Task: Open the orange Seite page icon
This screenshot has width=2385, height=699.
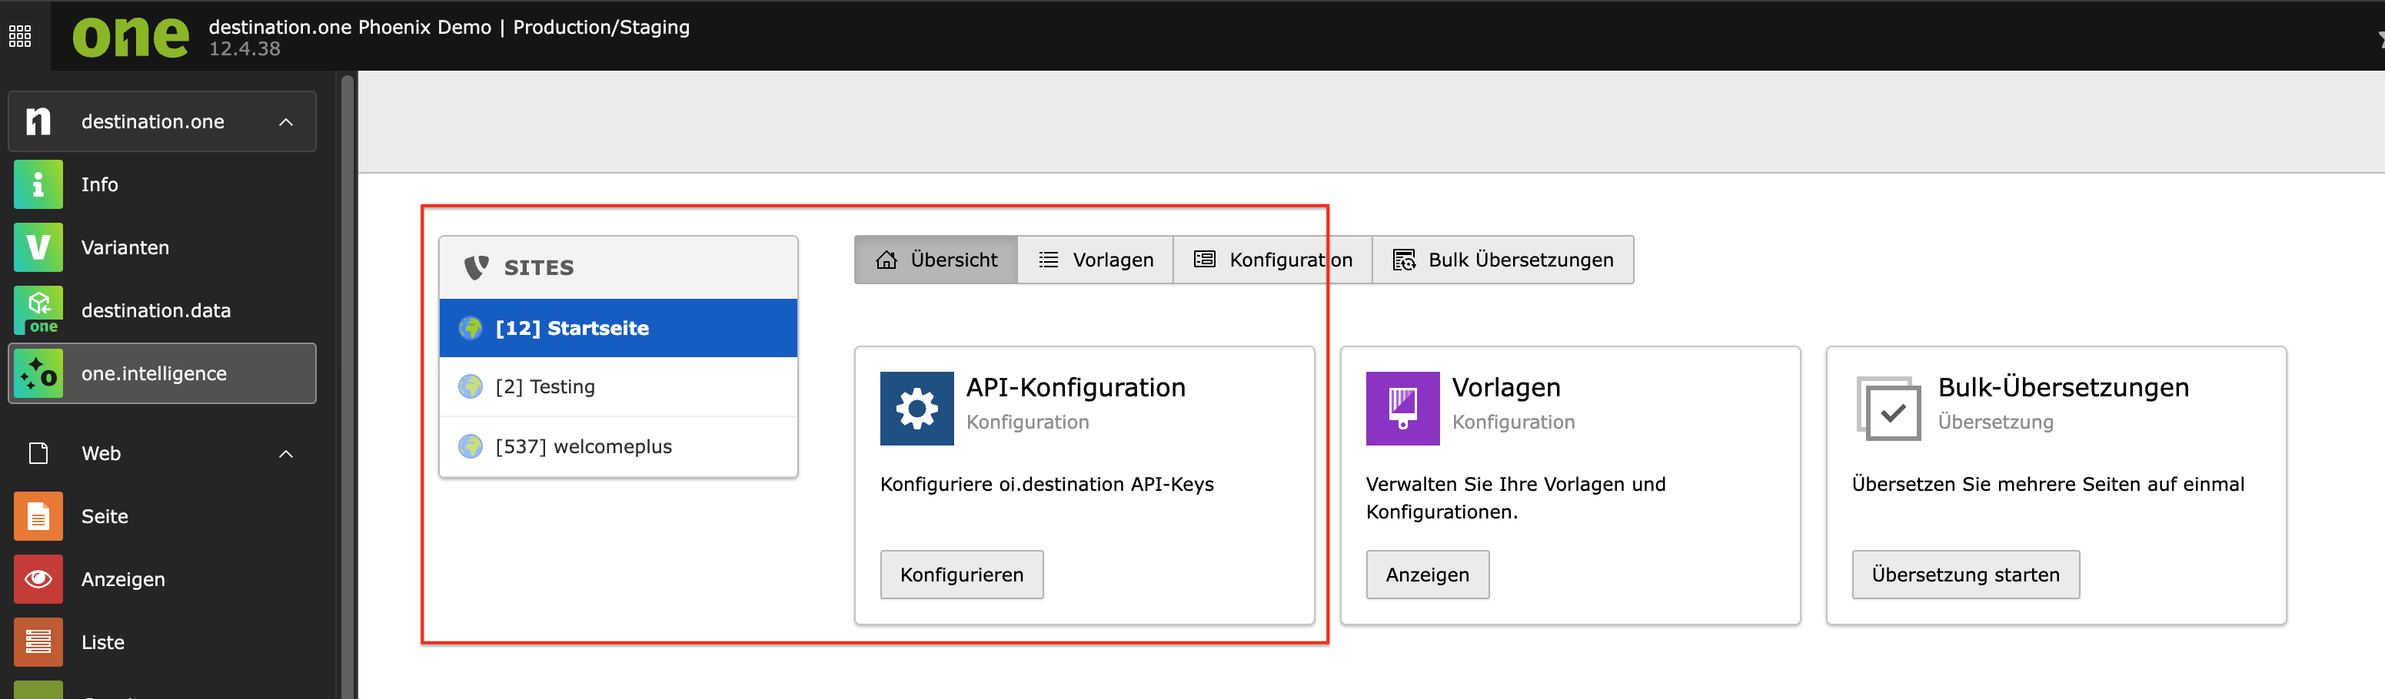Action: pos(38,516)
